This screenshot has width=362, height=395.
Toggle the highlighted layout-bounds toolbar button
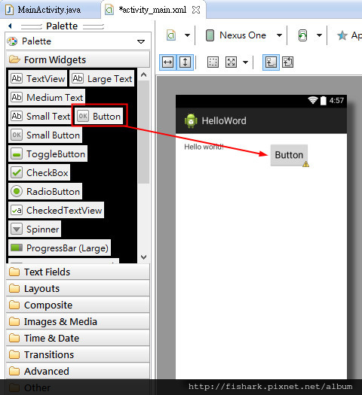click(x=271, y=62)
